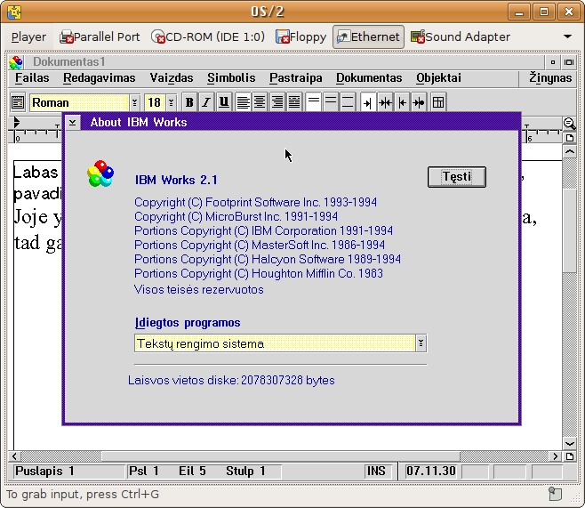585x508 pixels.
Task: Click page icon below zoom magnifier
Action: [569, 138]
